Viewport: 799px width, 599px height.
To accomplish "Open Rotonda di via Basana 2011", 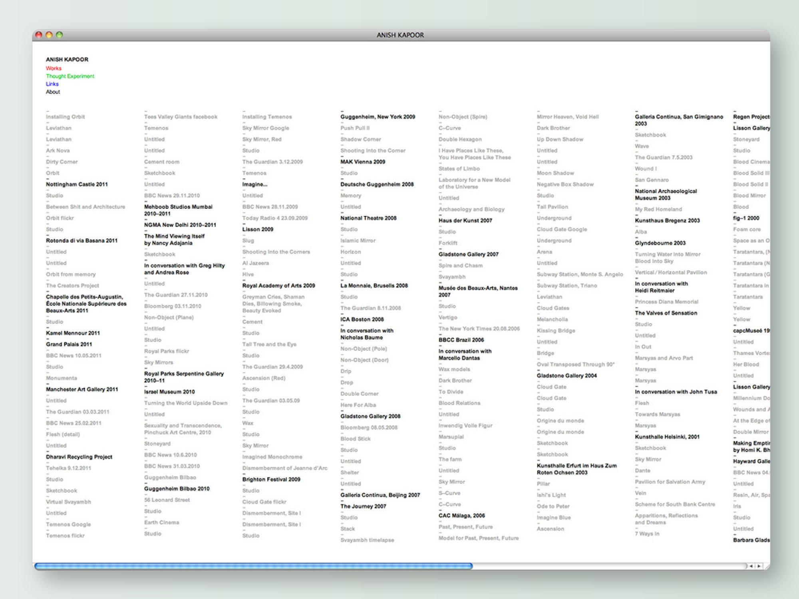I will [81, 240].
